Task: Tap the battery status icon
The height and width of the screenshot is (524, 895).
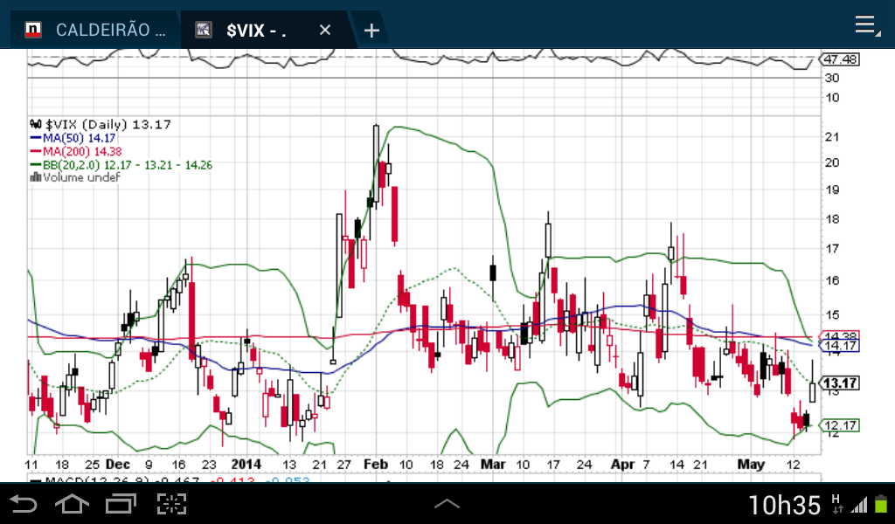Action: (880, 505)
